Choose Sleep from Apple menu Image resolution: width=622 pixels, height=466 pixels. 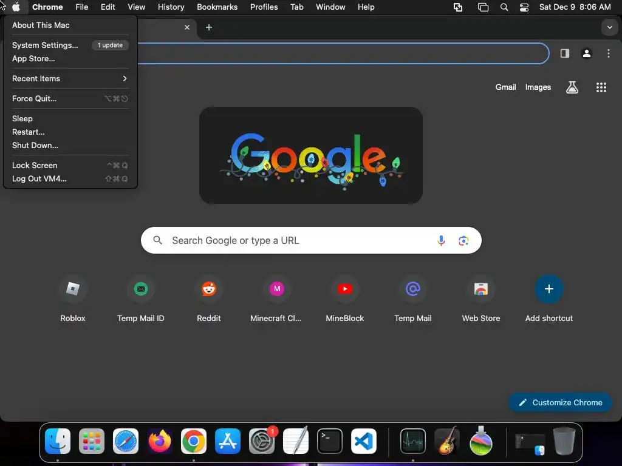[70, 118]
